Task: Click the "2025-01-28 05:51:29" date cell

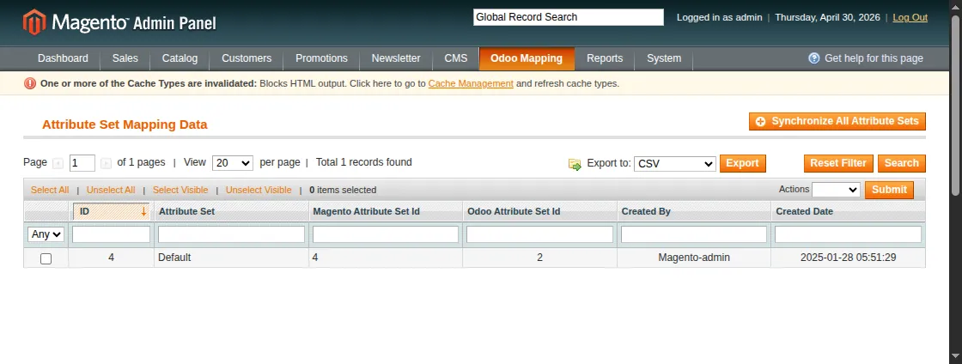Action: [x=848, y=258]
